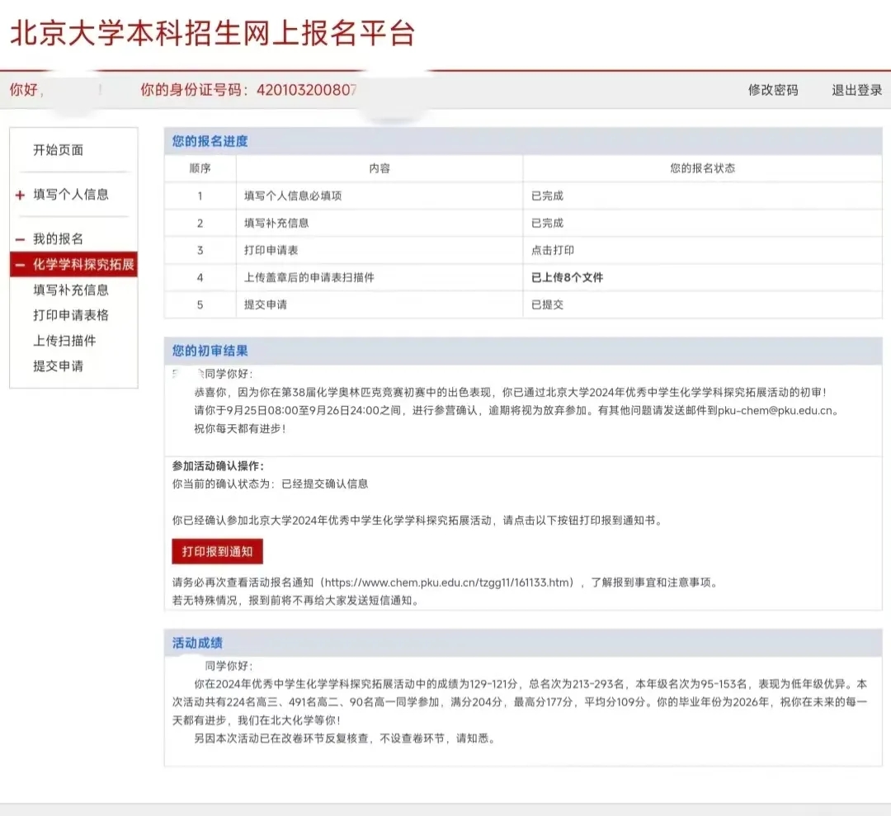
Task: Click the 已完成 status in row 2
Action: (547, 223)
